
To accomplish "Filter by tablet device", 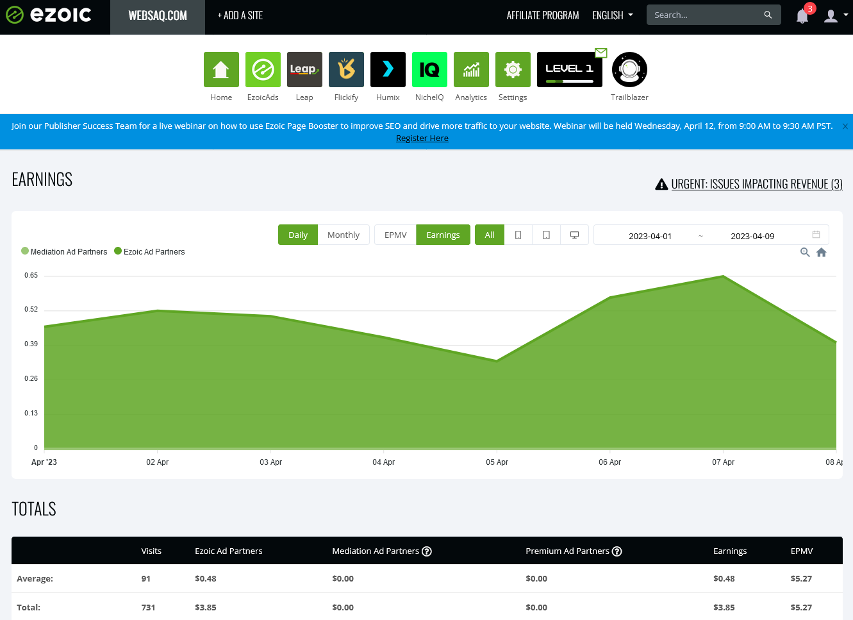I will [x=546, y=235].
